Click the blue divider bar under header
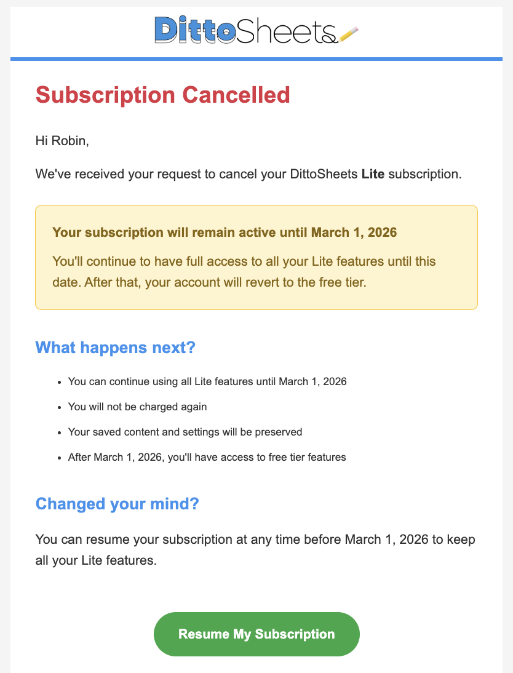513x673 pixels. click(256, 58)
